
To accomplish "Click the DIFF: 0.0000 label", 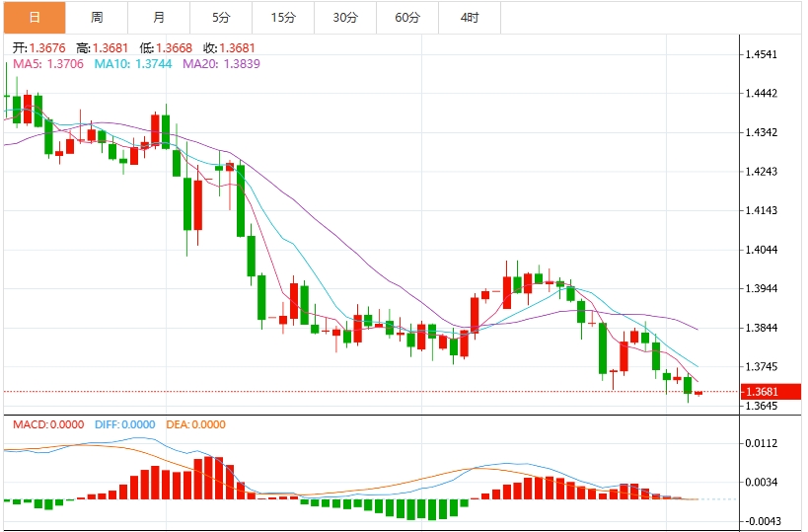I will tap(124, 424).
